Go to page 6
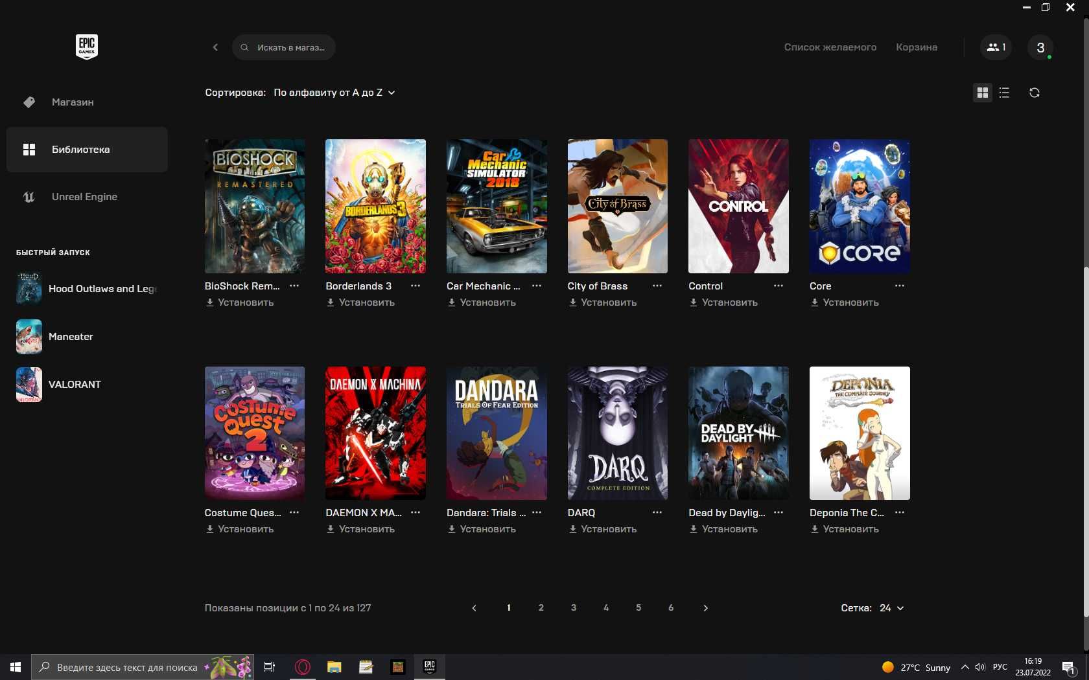 pyautogui.click(x=671, y=608)
